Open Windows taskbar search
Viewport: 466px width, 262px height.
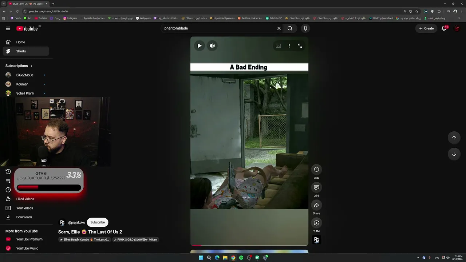[x=209, y=258]
